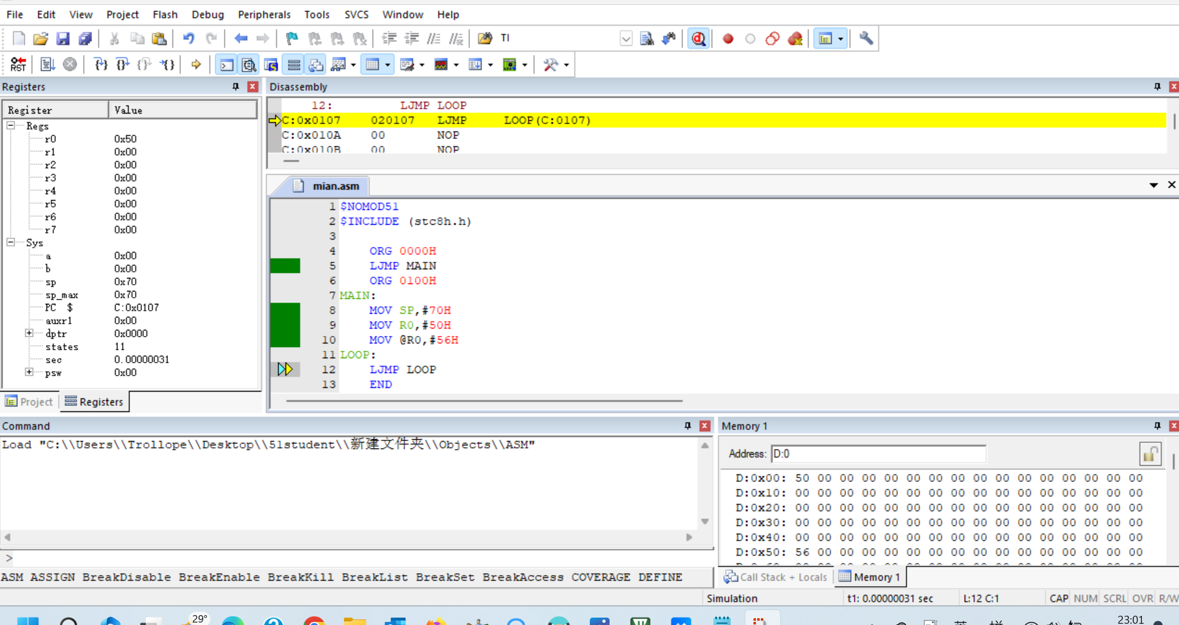Open the editor tab list dropdown arrow
Viewport: 1179px width, 625px height.
[1154, 185]
